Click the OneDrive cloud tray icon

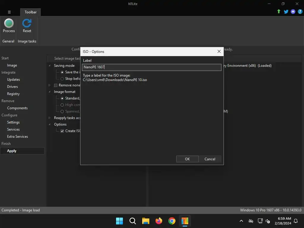251,221
